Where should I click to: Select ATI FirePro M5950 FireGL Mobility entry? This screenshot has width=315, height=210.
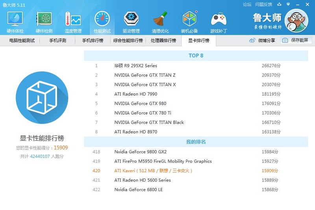(196, 161)
